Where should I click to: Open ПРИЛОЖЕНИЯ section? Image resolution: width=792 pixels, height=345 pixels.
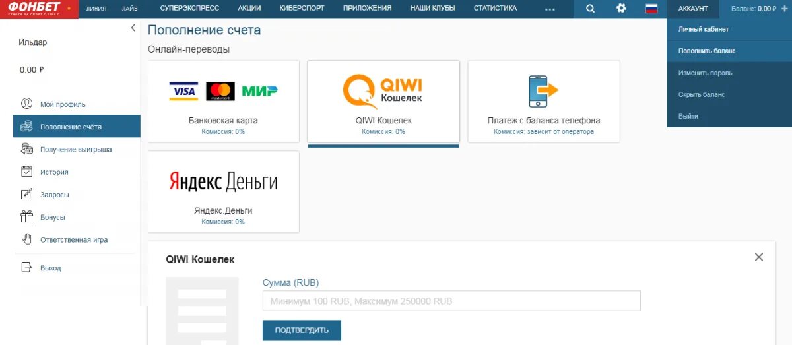coord(367,9)
